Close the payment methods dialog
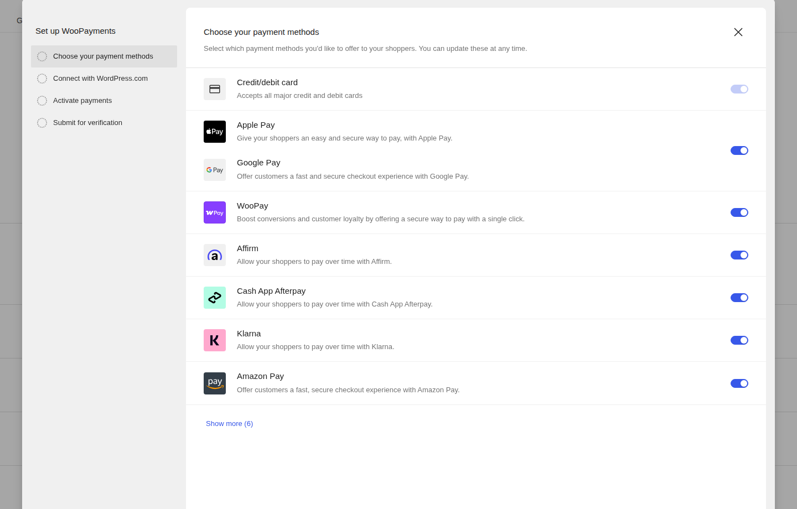The image size is (797, 509). click(738, 32)
